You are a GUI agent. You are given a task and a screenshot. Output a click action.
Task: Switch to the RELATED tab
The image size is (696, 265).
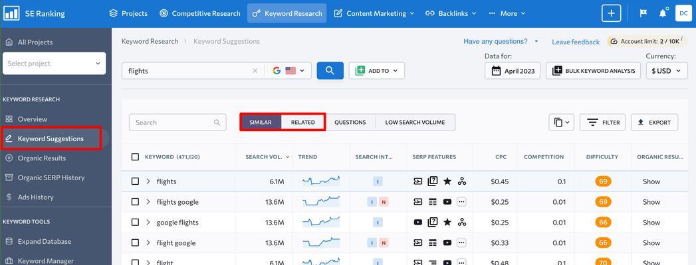pos(303,122)
